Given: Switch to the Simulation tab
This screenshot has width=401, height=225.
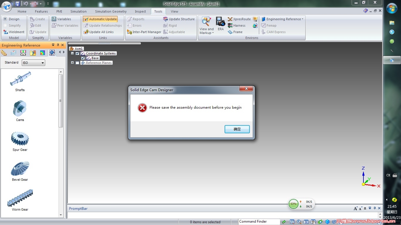Looking at the screenshot, I should coord(78,11).
